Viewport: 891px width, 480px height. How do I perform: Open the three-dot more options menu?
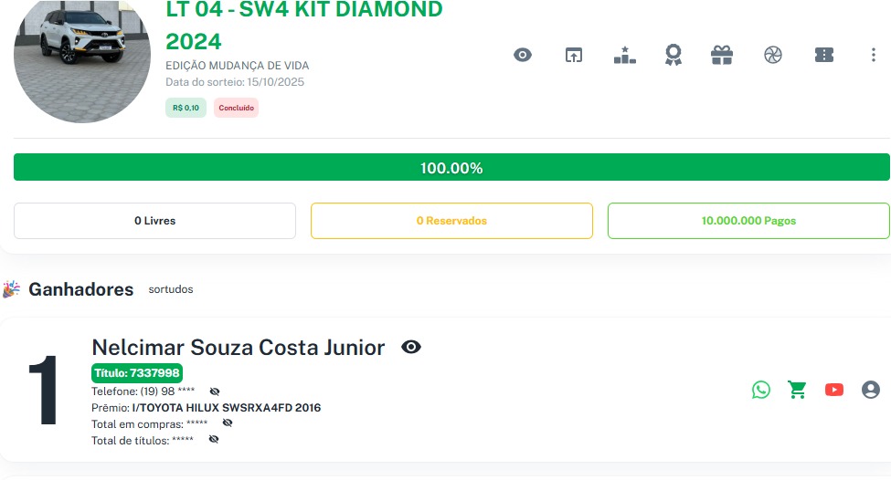pyautogui.click(x=874, y=55)
